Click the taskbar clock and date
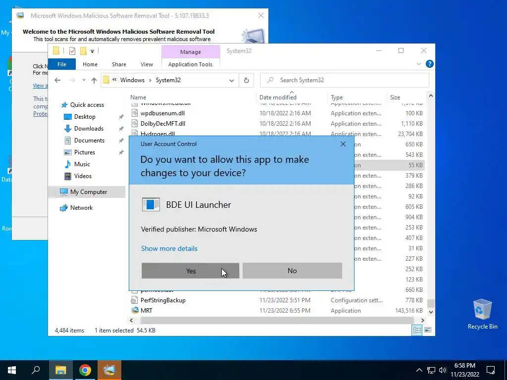 pos(464,370)
